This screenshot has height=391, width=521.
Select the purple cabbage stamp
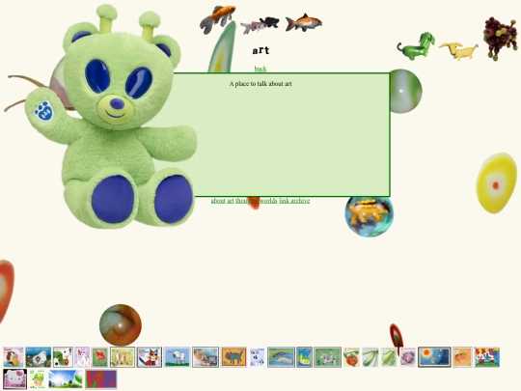408,357
